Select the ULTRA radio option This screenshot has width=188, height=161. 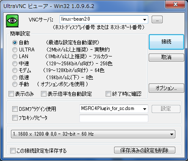[15, 49]
